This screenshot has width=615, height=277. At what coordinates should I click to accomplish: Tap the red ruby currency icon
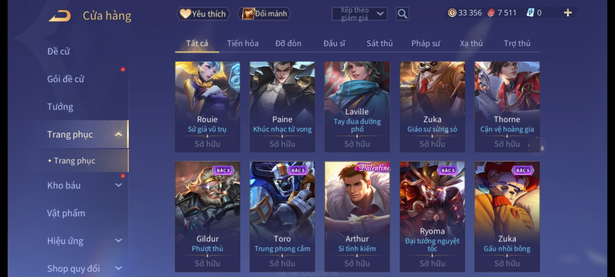[491, 13]
